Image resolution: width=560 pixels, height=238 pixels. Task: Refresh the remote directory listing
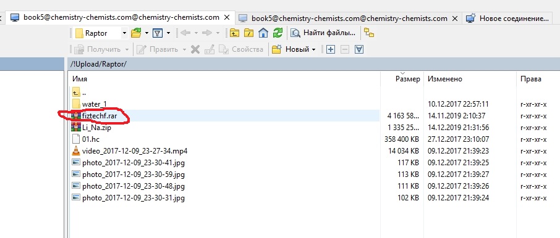click(x=278, y=33)
